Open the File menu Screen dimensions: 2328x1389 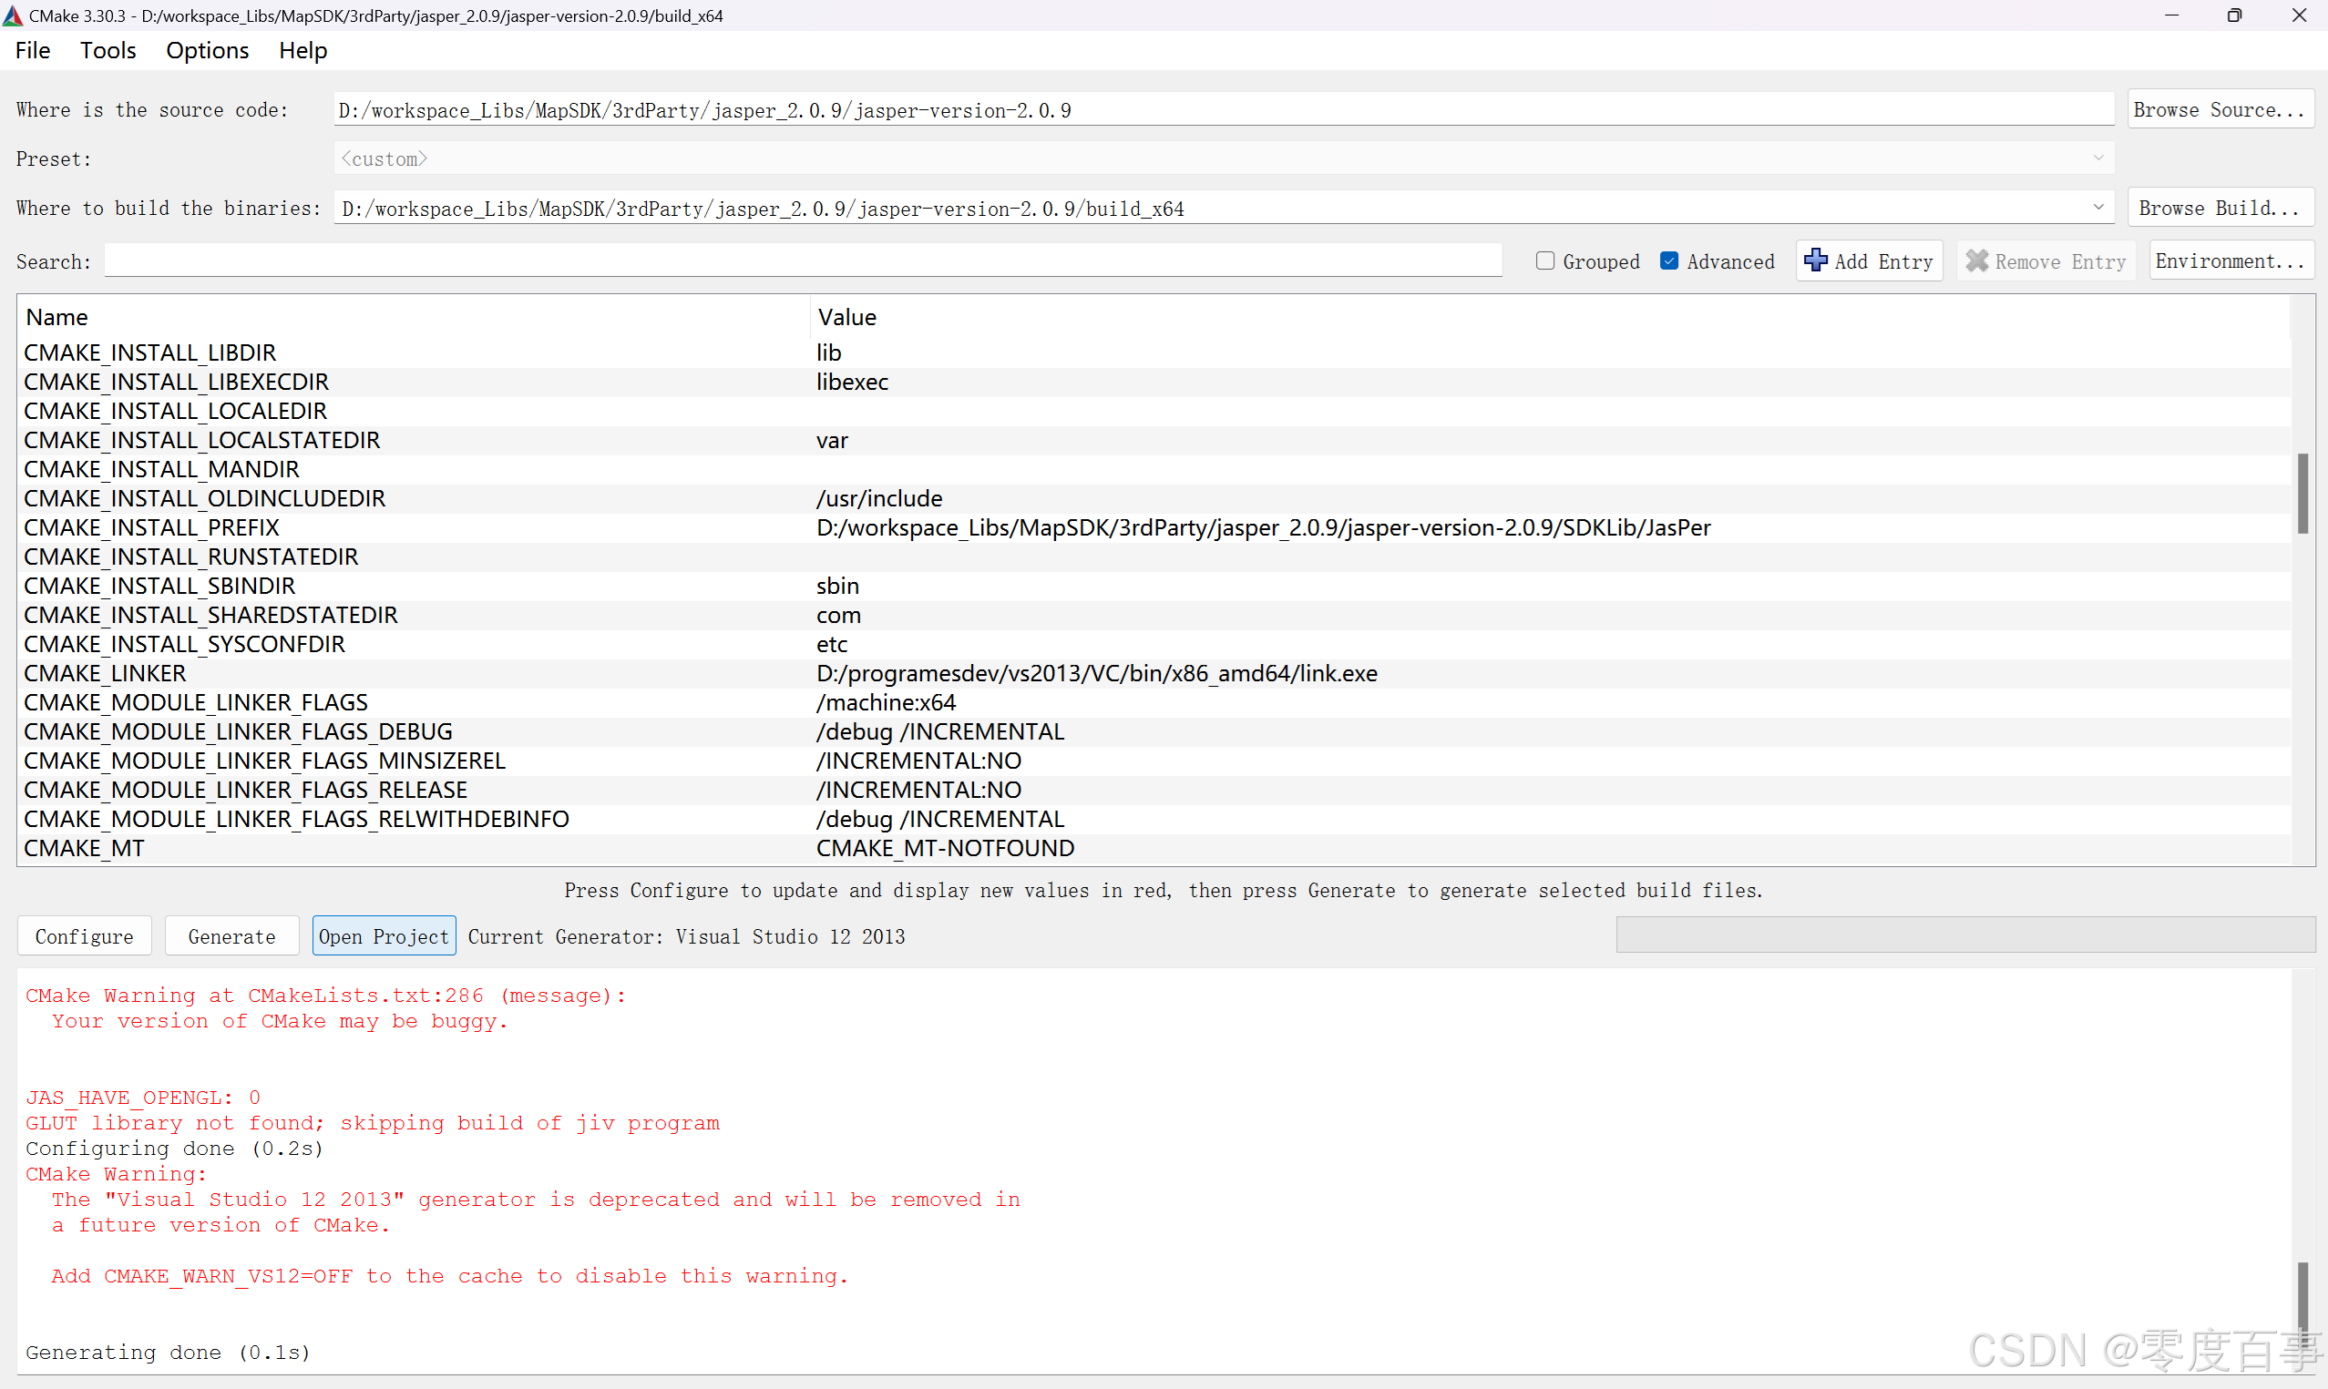coord(33,50)
